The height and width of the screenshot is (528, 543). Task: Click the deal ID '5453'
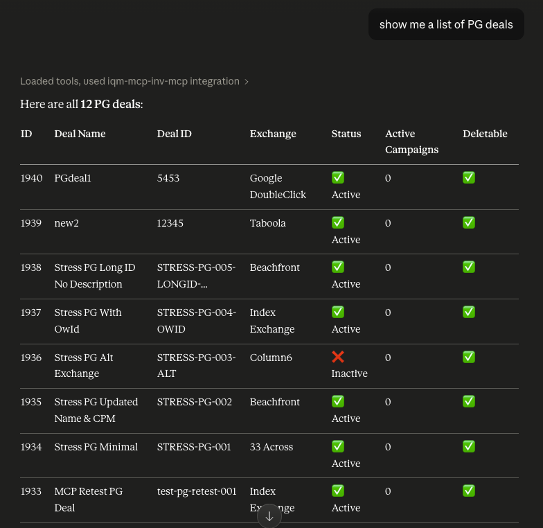pos(168,178)
